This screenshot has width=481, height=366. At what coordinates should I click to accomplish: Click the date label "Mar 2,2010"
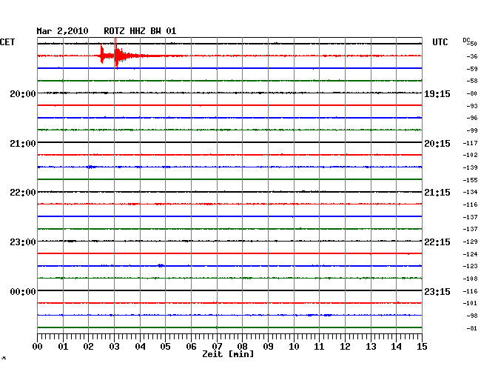[62, 31]
